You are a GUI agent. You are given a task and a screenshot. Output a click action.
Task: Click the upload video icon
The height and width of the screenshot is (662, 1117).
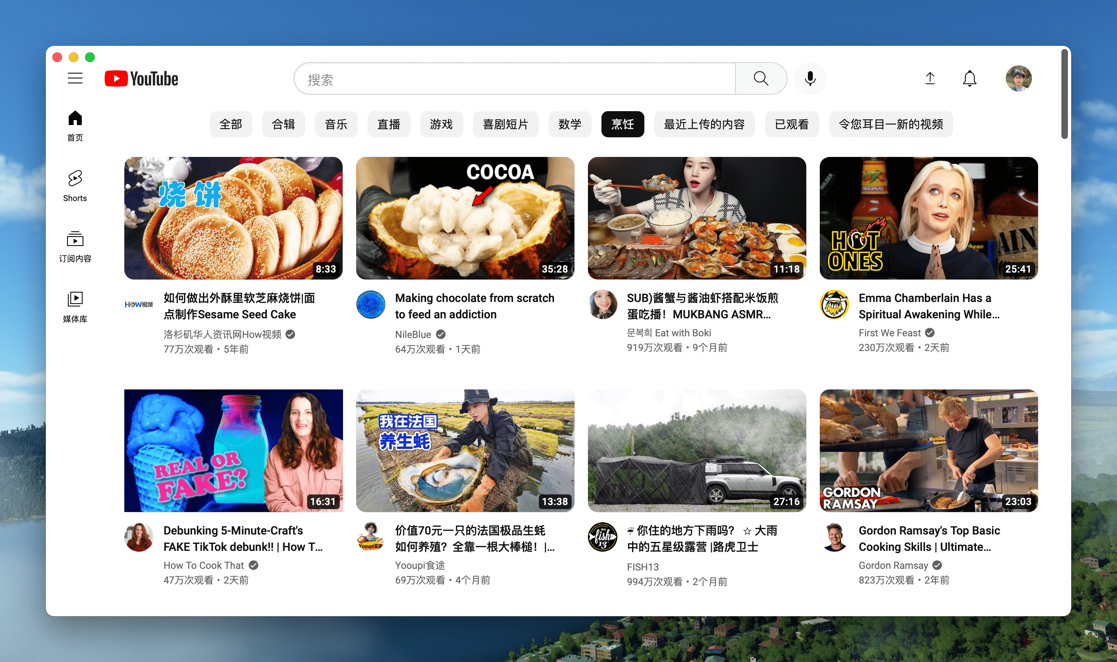(x=930, y=78)
